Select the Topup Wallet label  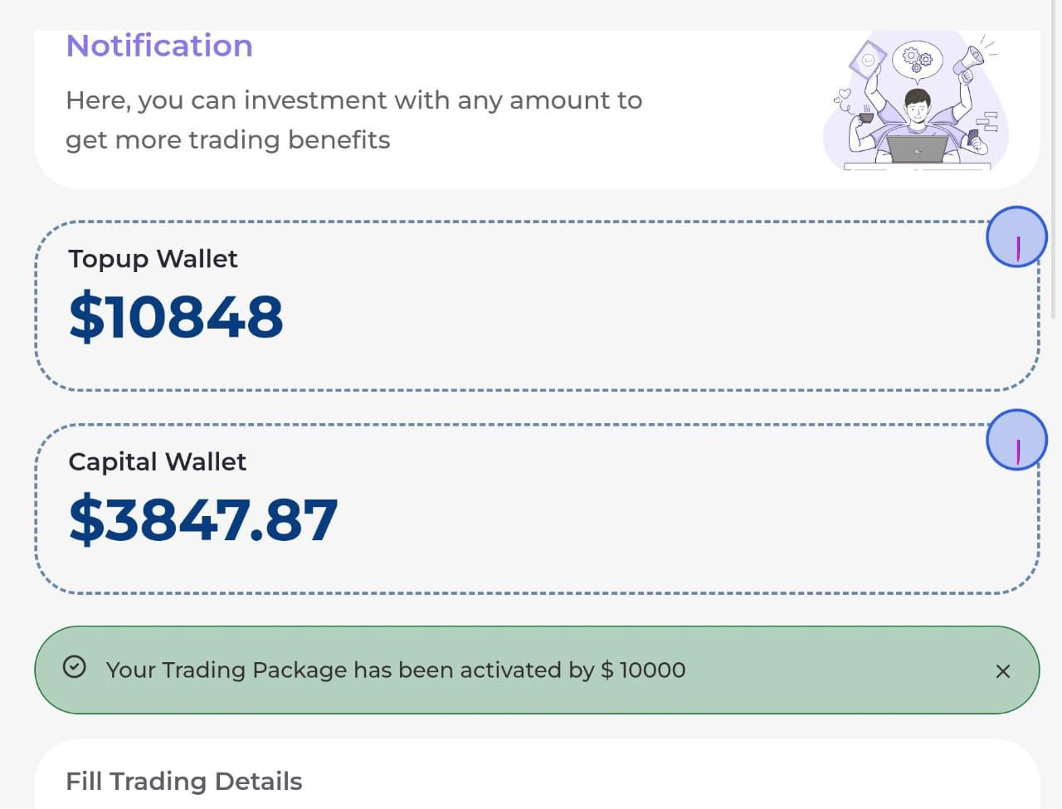pyautogui.click(x=153, y=259)
